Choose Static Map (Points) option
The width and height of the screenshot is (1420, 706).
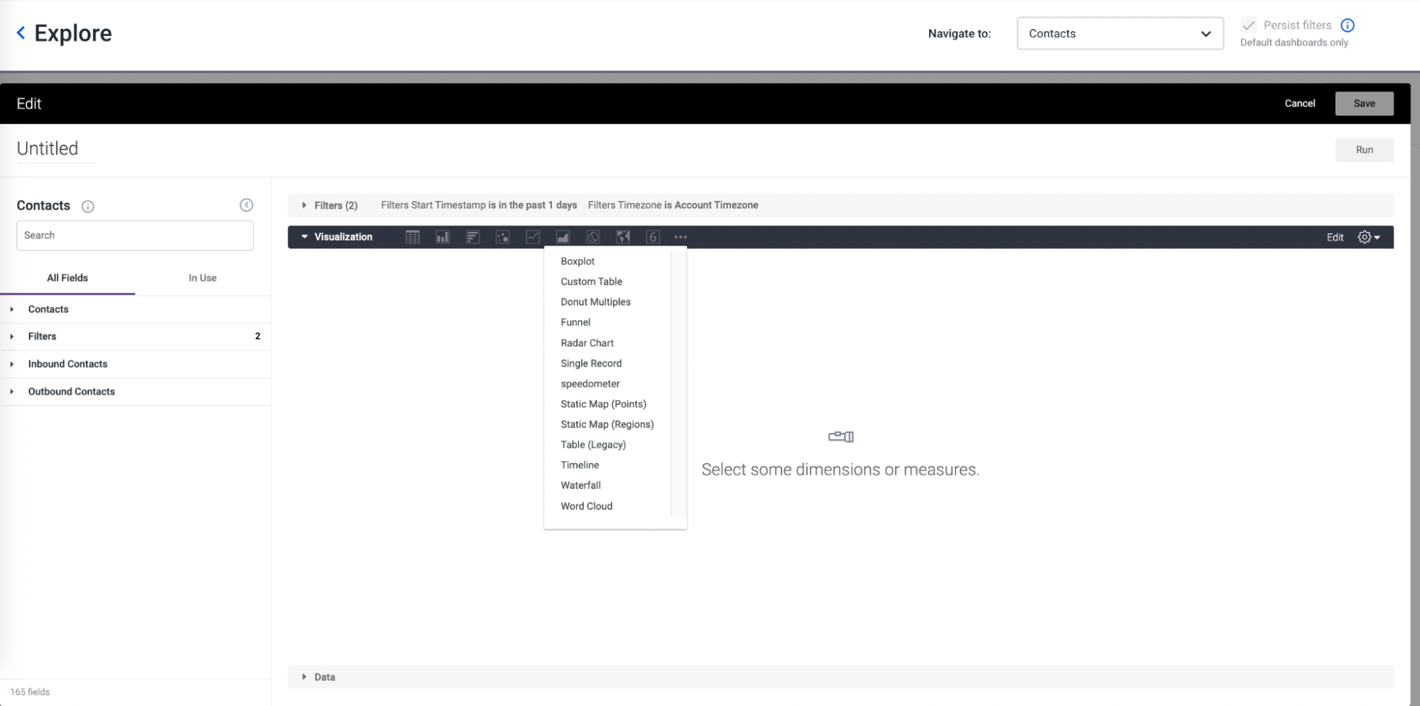click(603, 404)
